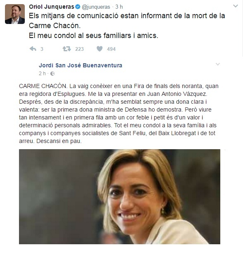The image size is (243, 255).
Task: Open the Oriol Junqueras name link
Action: pyautogui.click(x=52, y=7)
